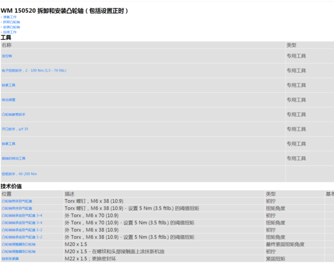Open the 曲轴的转动工具 link

pos(13,159)
